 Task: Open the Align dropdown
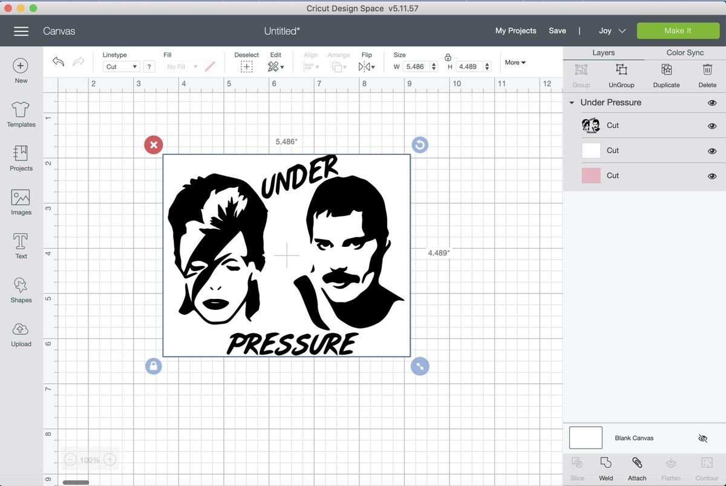[x=310, y=67]
